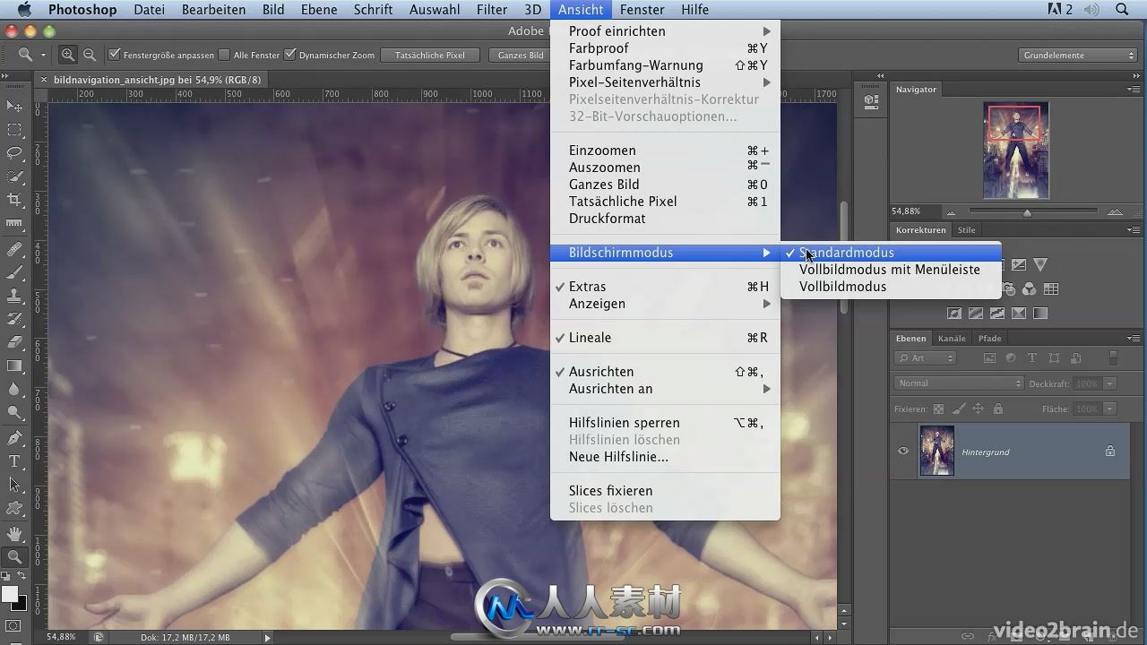The height and width of the screenshot is (645, 1147).
Task: Choose Neue Hilfslinie... menu item
Action: point(665,457)
